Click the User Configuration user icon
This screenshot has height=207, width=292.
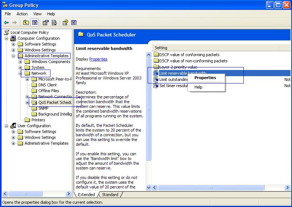[13, 126]
